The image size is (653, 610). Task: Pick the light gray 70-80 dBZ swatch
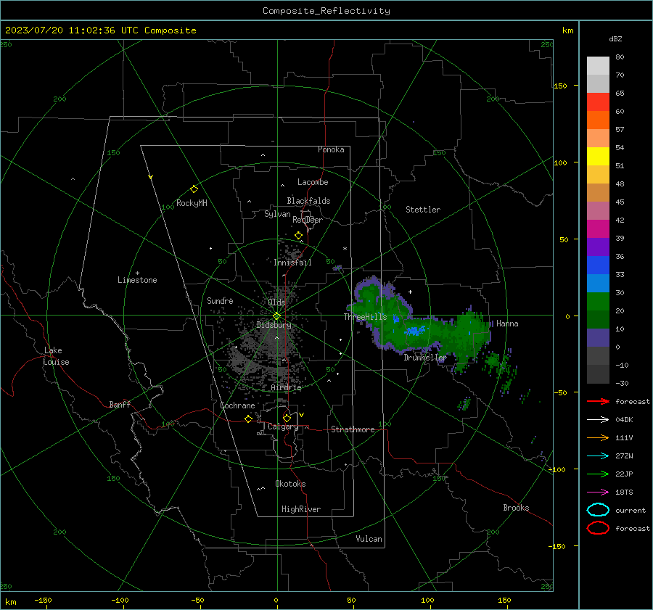click(x=598, y=66)
